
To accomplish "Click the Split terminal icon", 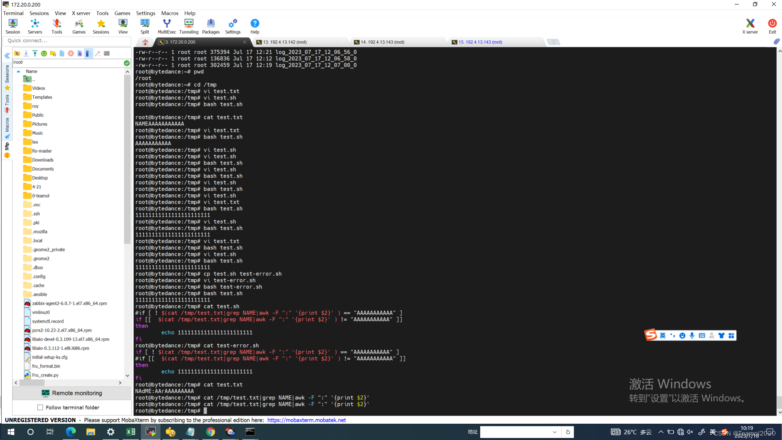I will pos(145,26).
